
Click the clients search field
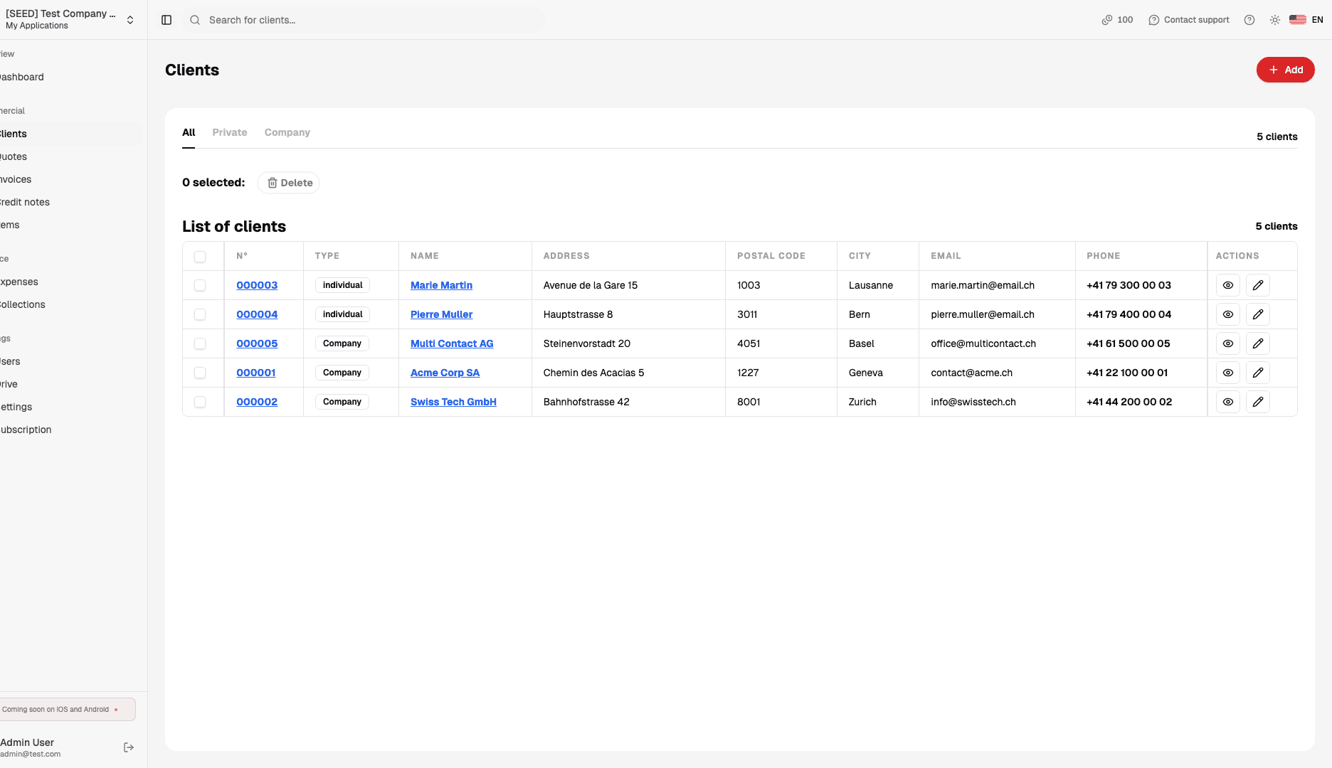click(x=363, y=19)
